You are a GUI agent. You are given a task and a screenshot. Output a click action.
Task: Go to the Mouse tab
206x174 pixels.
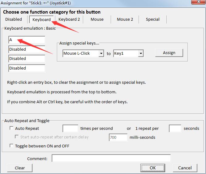[97, 19]
